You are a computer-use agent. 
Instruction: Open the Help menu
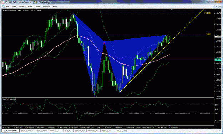55,6
